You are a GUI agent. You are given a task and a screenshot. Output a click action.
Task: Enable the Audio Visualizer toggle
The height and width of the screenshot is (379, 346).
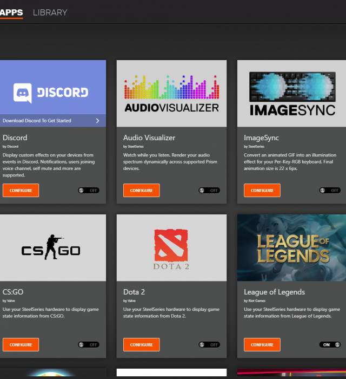[x=209, y=191]
